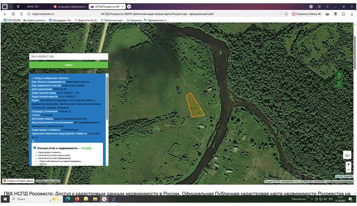Open the three-dots page menu in address bar
The width and height of the screenshot is (357, 206).
pos(281,14)
